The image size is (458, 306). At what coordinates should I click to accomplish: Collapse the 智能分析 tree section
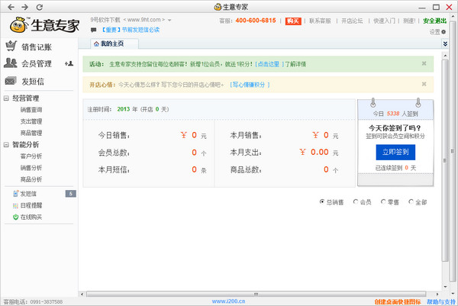click(x=6, y=144)
